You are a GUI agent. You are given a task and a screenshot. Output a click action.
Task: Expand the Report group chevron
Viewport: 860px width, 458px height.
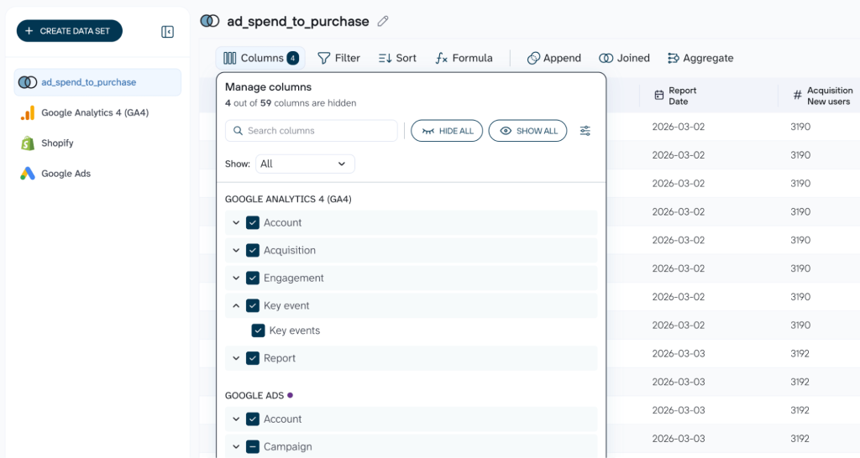pyautogui.click(x=236, y=358)
